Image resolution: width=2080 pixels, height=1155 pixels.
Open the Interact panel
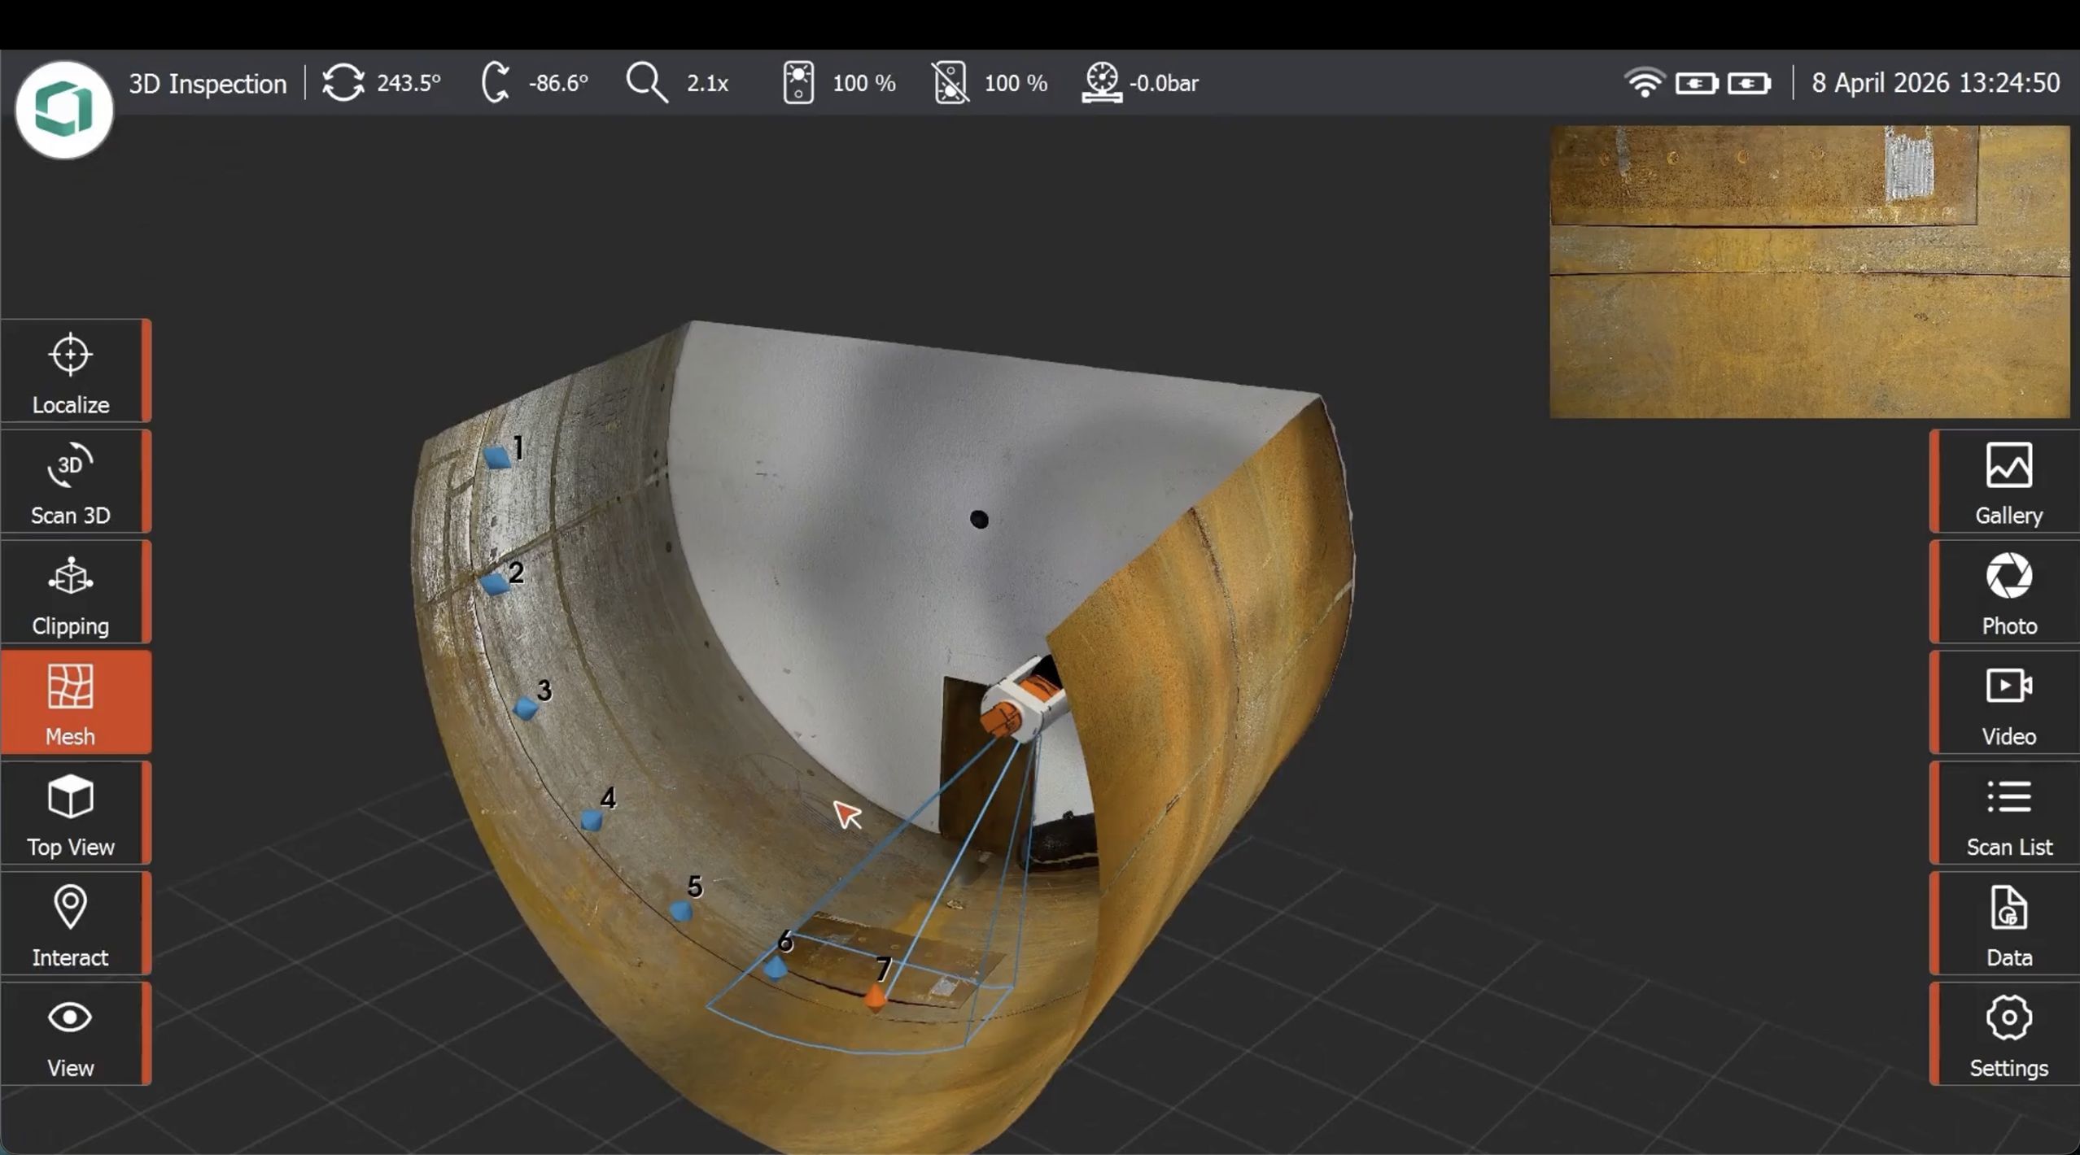71,923
